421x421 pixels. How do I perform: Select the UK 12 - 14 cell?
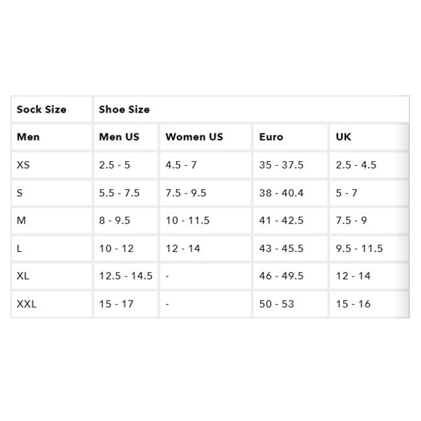[353, 277]
